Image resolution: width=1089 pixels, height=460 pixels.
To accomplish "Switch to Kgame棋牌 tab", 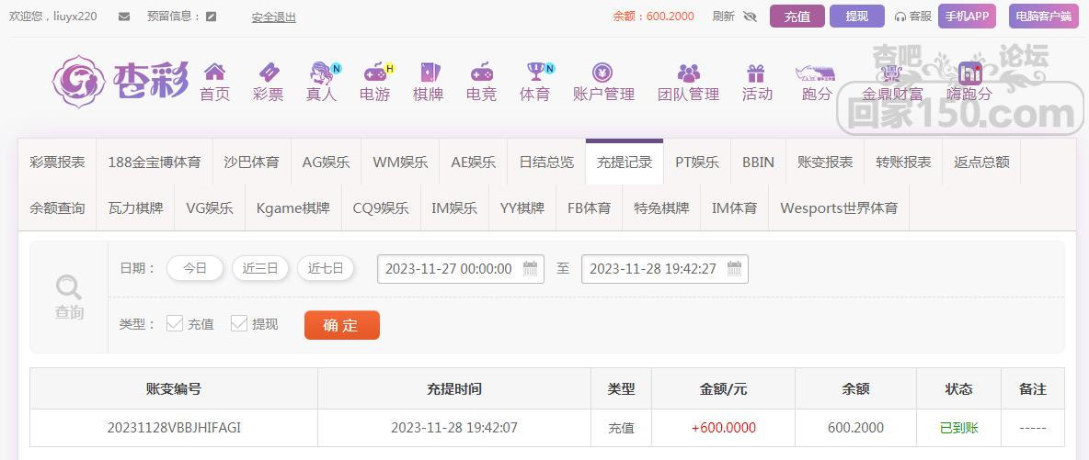I will [x=293, y=208].
